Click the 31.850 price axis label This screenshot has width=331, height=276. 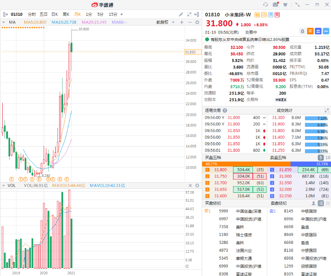pyautogui.click(x=193, y=52)
